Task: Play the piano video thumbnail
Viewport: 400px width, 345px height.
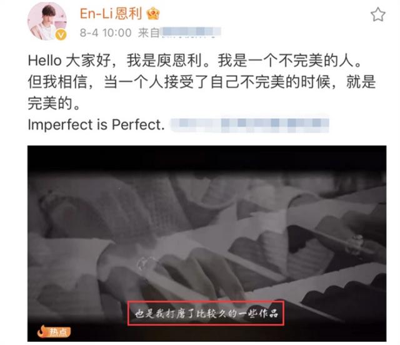Action: [207, 244]
